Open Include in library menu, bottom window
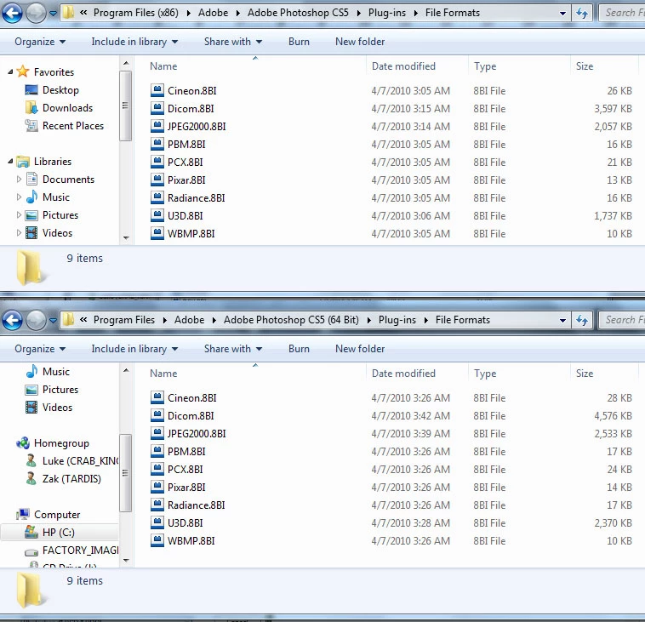This screenshot has width=645, height=622. (134, 349)
